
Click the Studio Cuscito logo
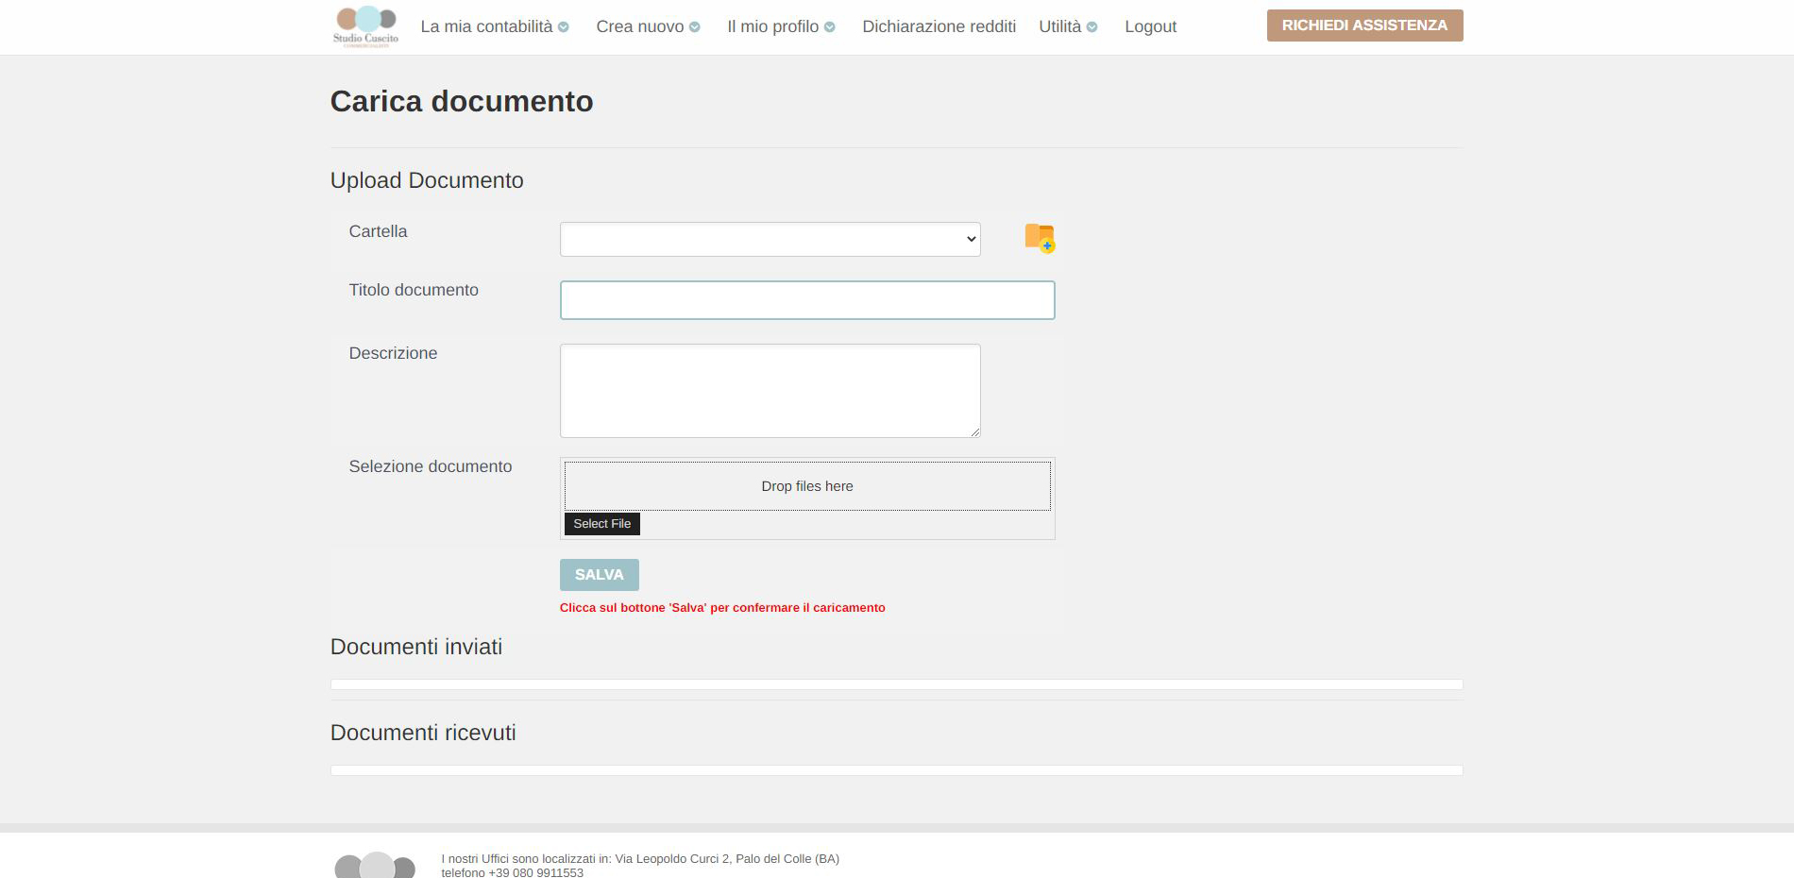pos(365,25)
